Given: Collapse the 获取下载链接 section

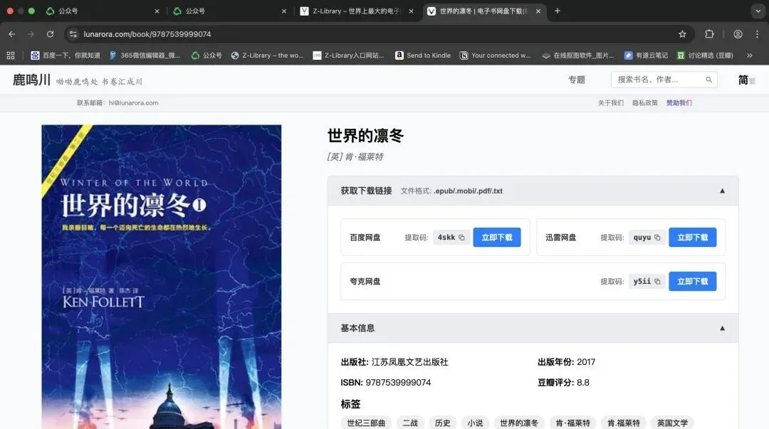Looking at the screenshot, I should [723, 191].
